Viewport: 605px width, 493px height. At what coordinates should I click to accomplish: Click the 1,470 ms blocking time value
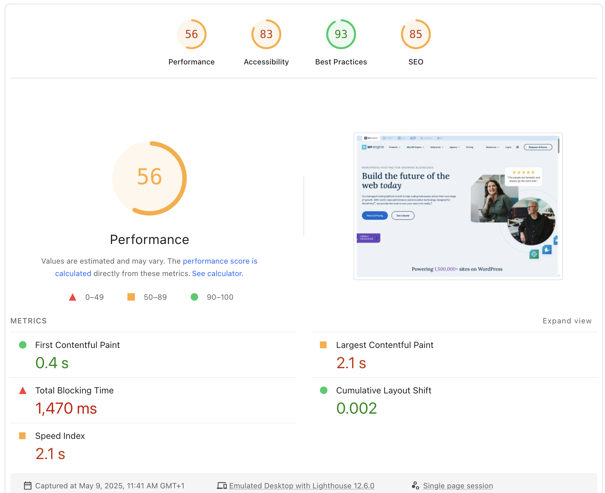66,408
